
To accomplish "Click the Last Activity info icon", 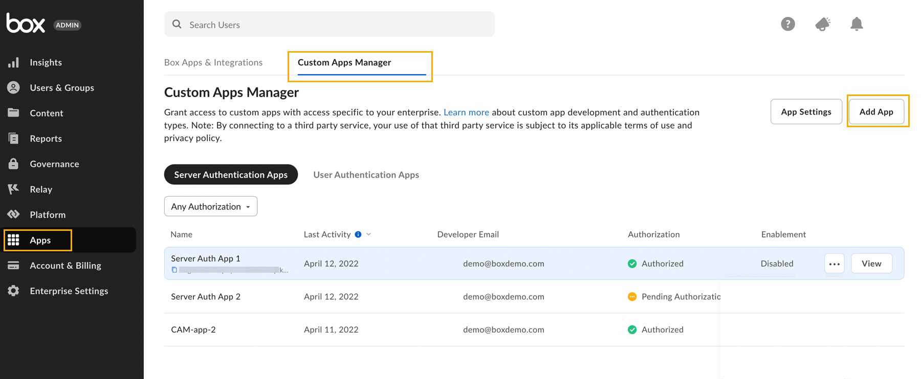I will click(358, 234).
